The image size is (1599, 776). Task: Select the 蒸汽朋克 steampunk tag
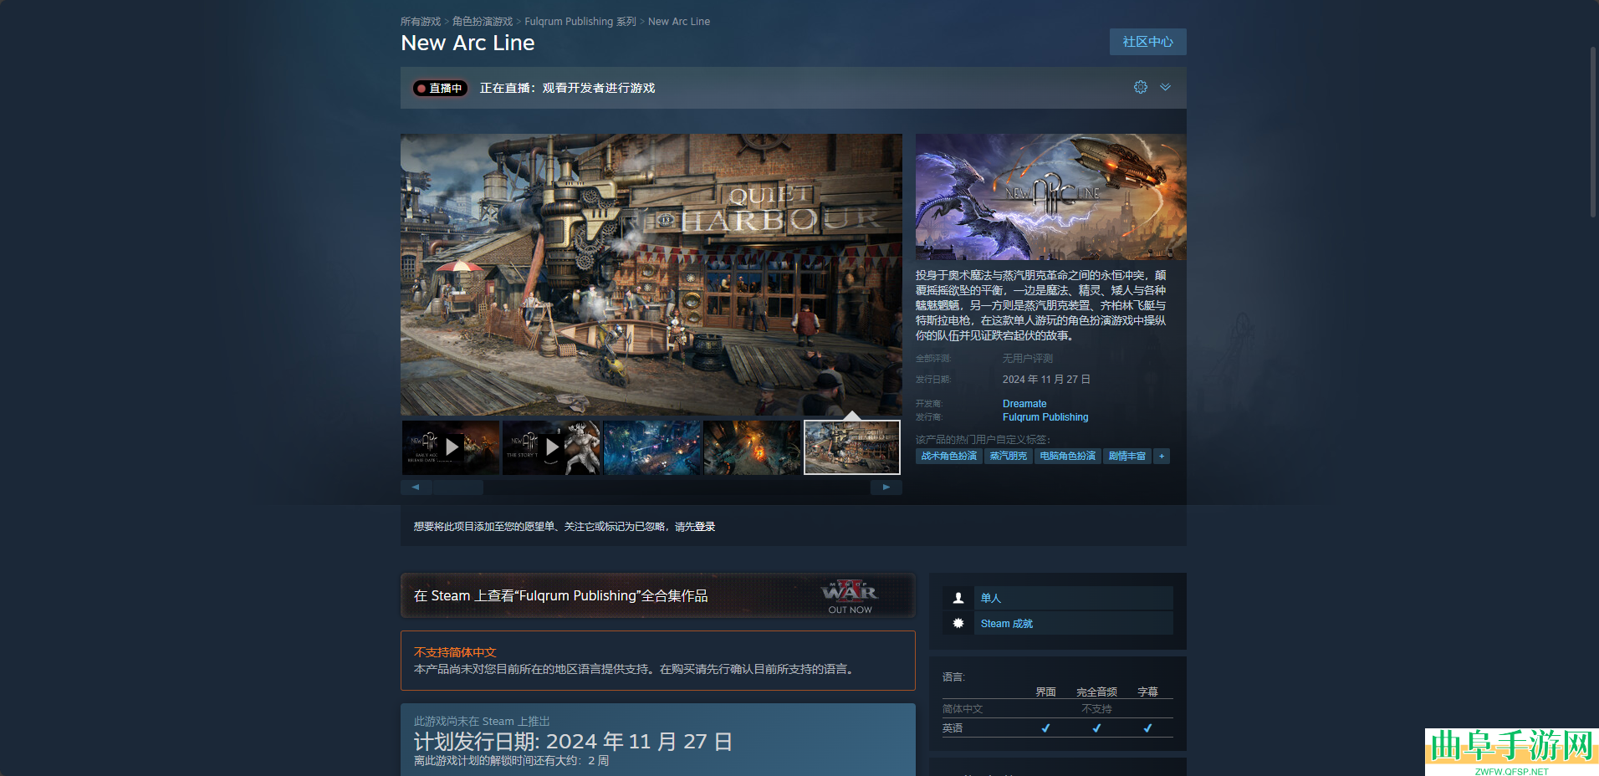point(1008,456)
